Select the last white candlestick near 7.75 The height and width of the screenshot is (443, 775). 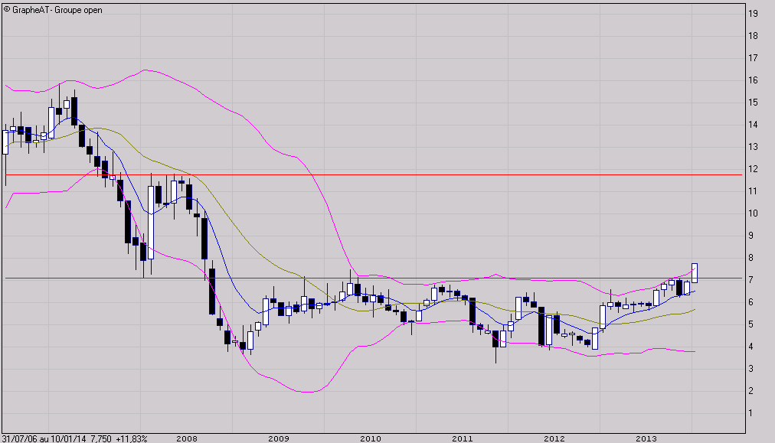[x=695, y=273]
